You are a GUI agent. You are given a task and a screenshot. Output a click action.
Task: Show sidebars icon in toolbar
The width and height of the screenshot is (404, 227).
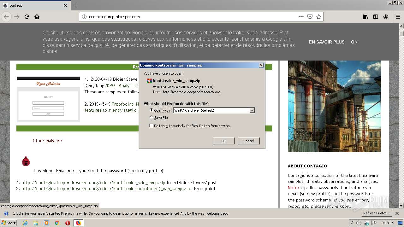click(x=376, y=17)
